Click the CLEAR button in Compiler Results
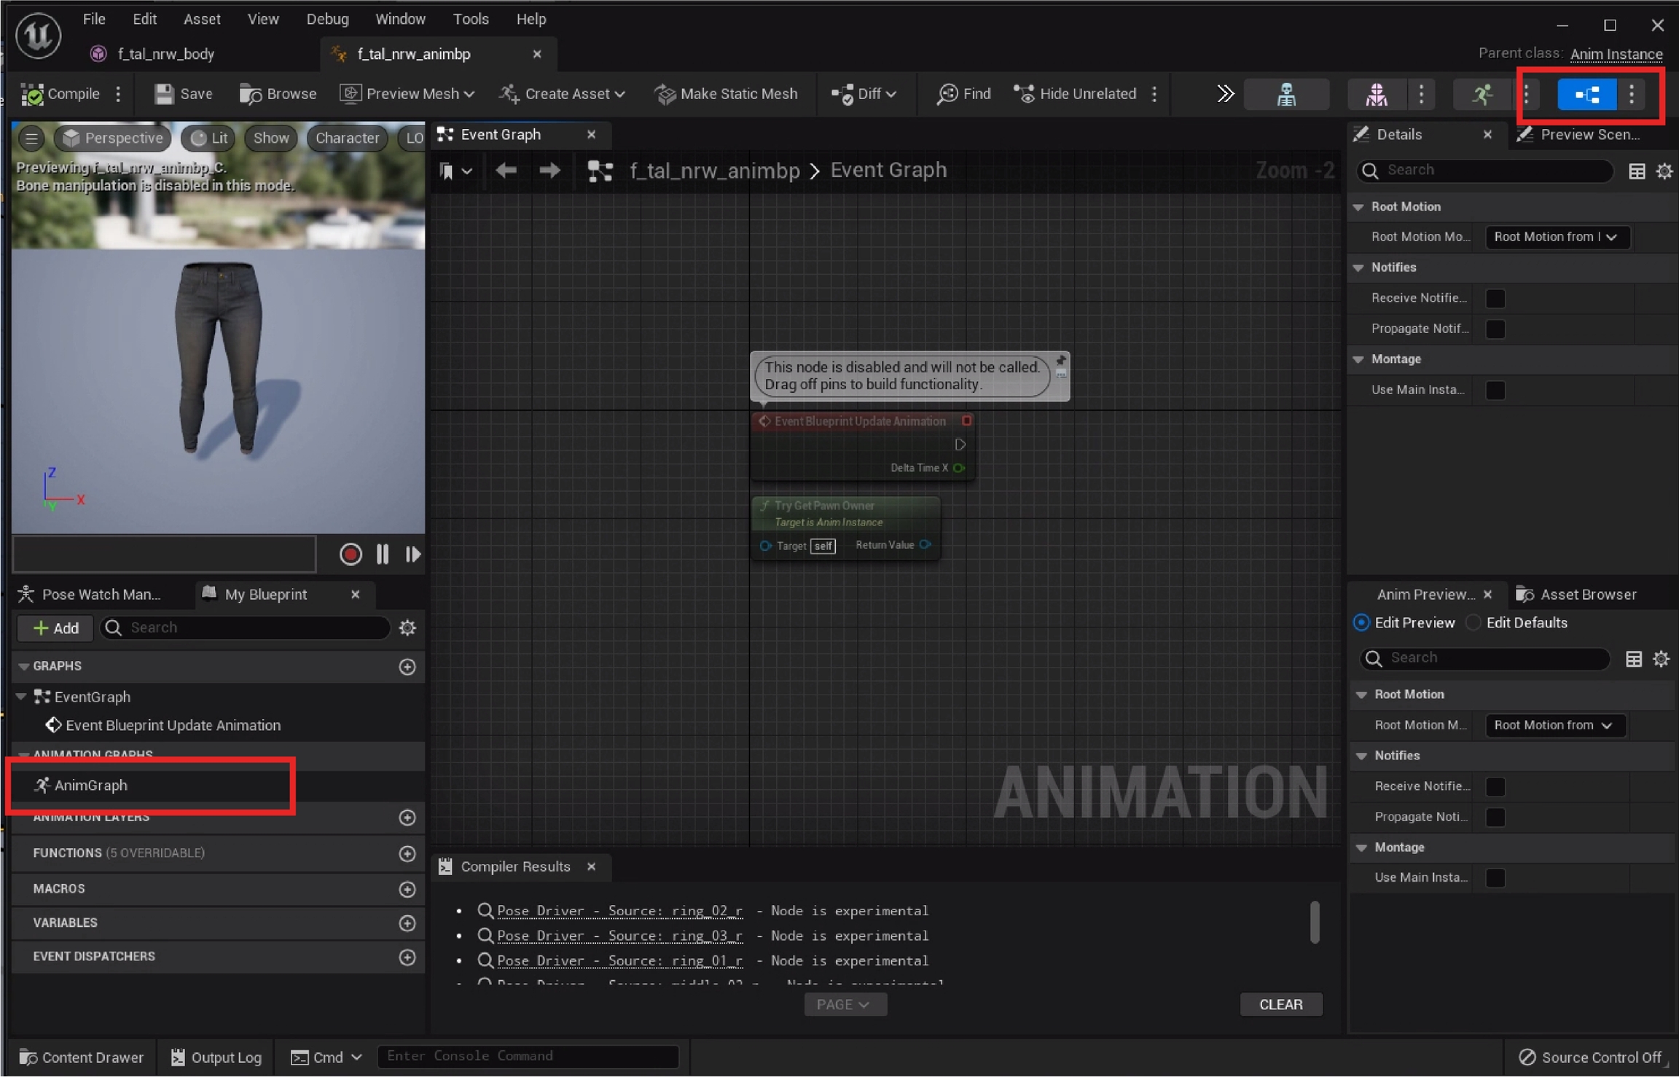This screenshot has height=1077, width=1679. pyautogui.click(x=1280, y=1004)
